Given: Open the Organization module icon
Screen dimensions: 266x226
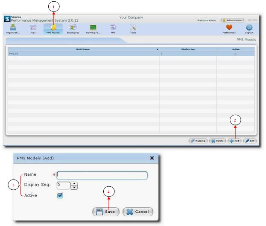Looking at the screenshot, I should click(13, 28).
